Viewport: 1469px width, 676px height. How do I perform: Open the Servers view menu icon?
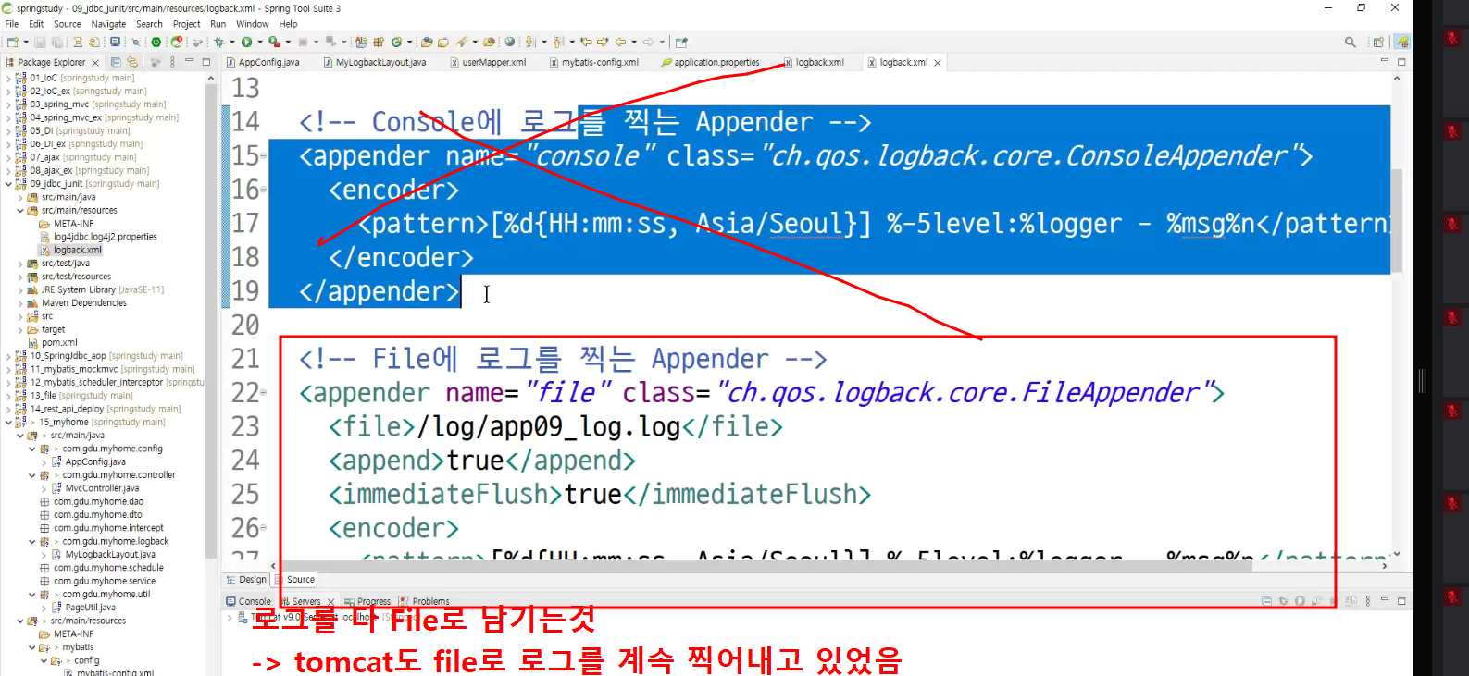[1367, 601]
